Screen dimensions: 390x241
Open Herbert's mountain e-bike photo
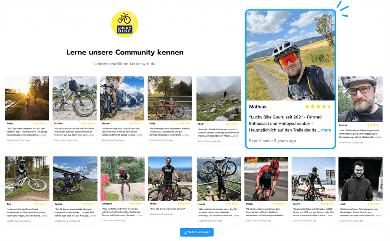[122, 98]
